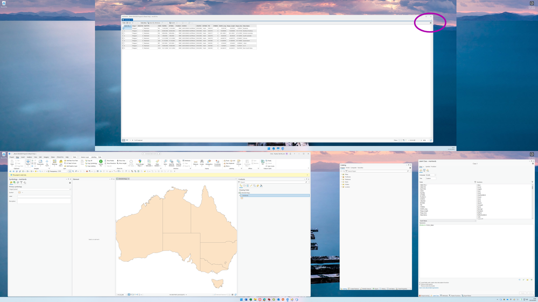Select State_Name in the Fields list
The width and height of the screenshot is (538, 302).
coord(423,215)
